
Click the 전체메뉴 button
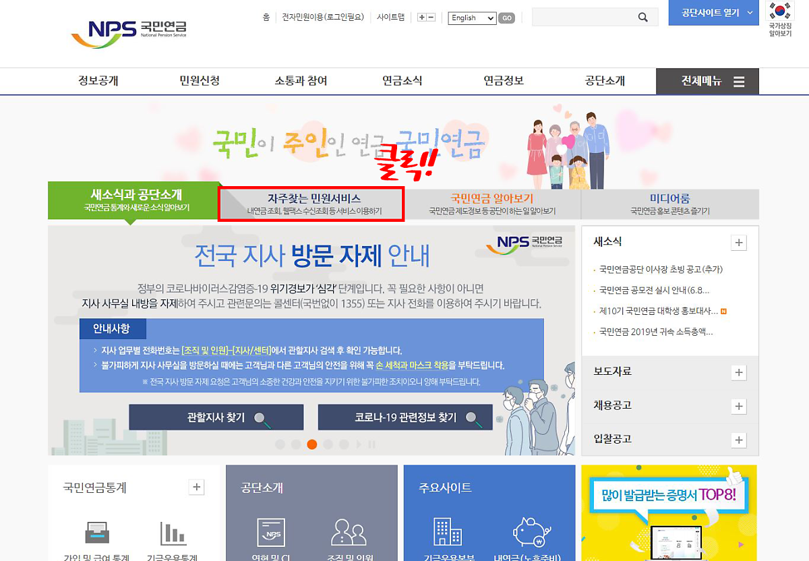[x=707, y=82]
